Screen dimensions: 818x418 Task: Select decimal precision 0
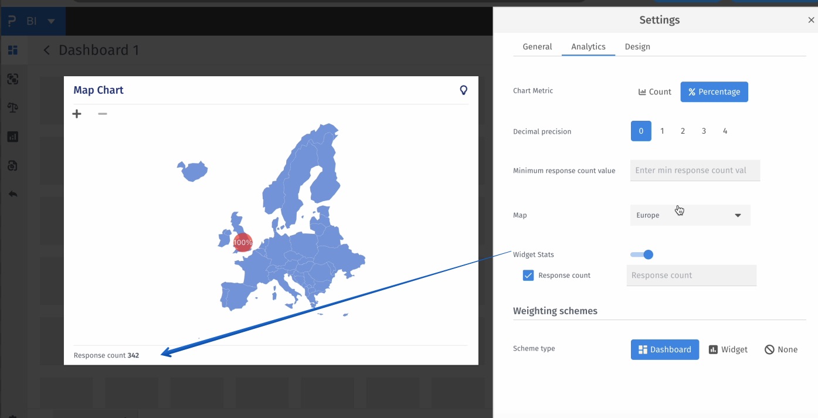coord(641,131)
